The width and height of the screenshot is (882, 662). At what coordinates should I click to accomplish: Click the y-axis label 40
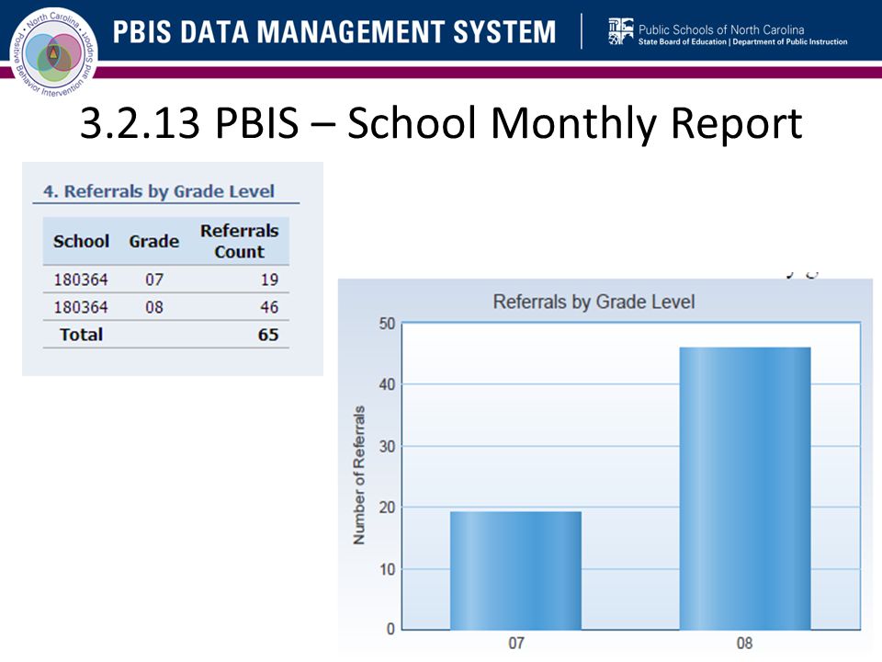[x=387, y=384]
